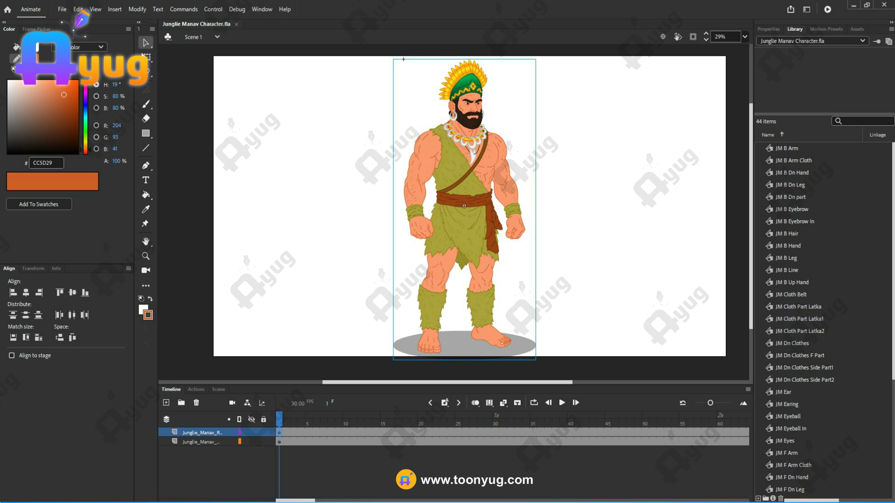
Task: Select the Eraser tool
Action: click(146, 118)
